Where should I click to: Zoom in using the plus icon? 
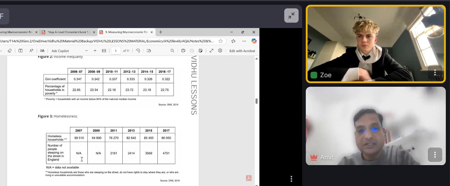coord(95,51)
